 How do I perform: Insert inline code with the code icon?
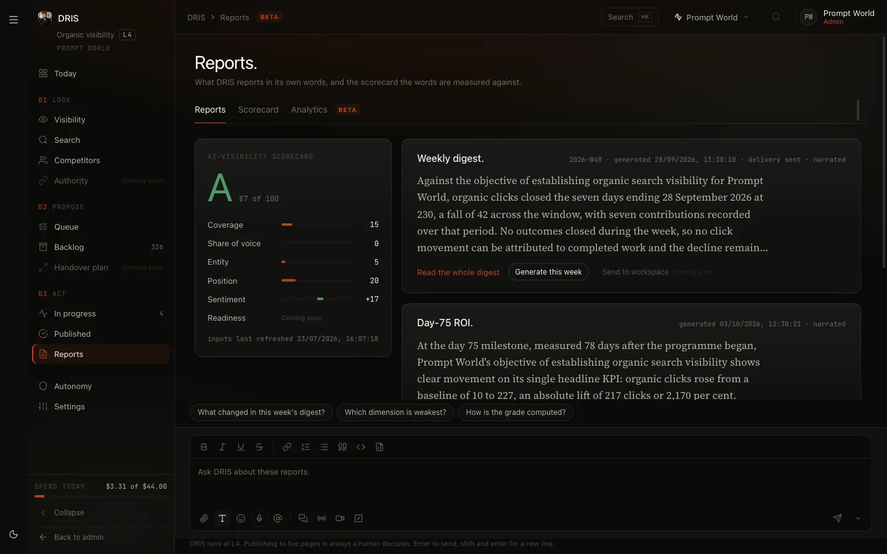(361, 447)
